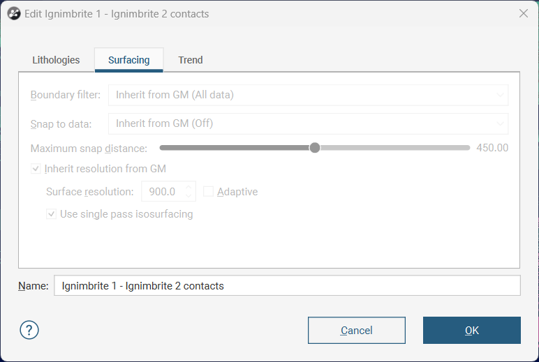Viewport: 539px width, 362px height.
Task: Expand the Snap to data dropdown
Action: [x=308, y=123]
